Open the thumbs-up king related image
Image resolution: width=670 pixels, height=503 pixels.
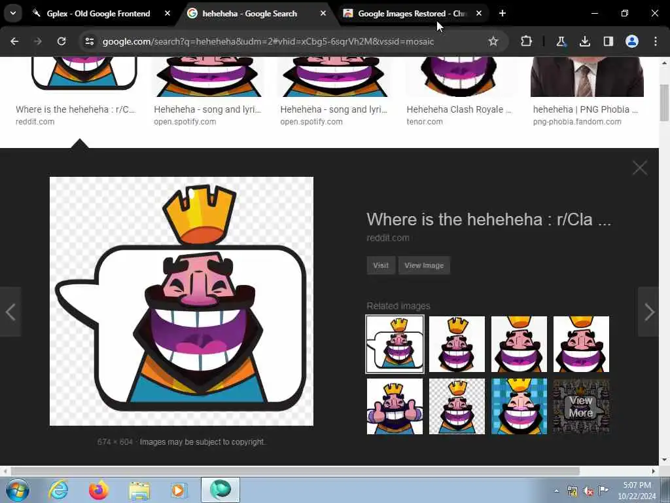click(x=395, y=406)
